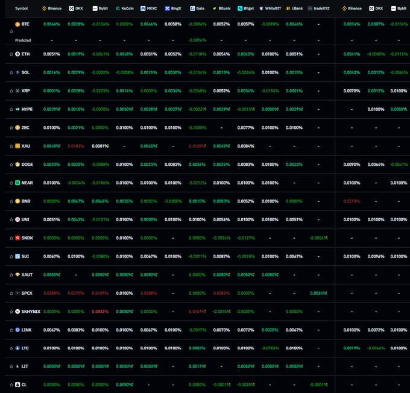
Task: Click the NEAR coin icon
Action: pos(17,183)
